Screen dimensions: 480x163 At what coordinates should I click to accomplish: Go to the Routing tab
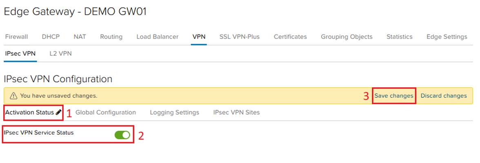click(111, 37)
